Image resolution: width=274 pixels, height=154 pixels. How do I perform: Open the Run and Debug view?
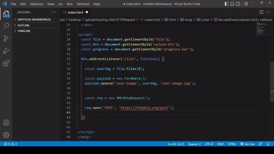pyautogui.click(x=6, y=51)
